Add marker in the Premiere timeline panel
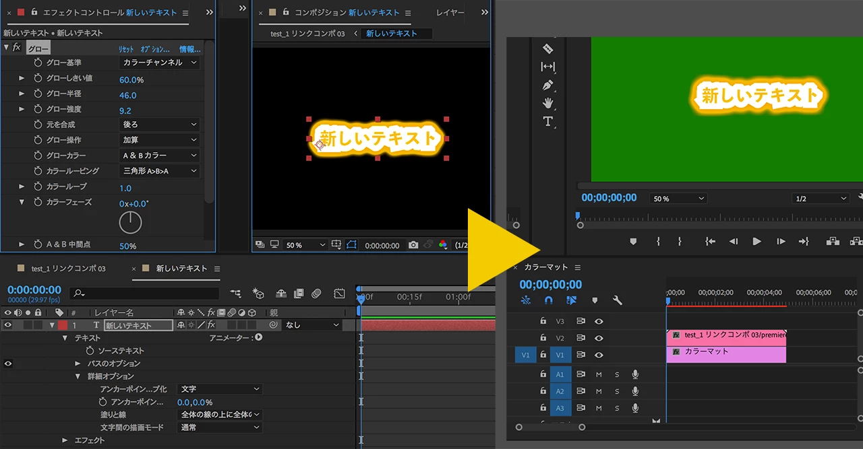This screenshot has width=863, height=449. click(595, 300)
